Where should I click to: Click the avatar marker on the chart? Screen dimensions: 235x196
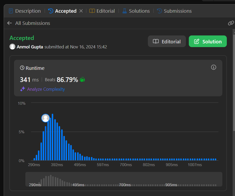click(x=45, y=118)
